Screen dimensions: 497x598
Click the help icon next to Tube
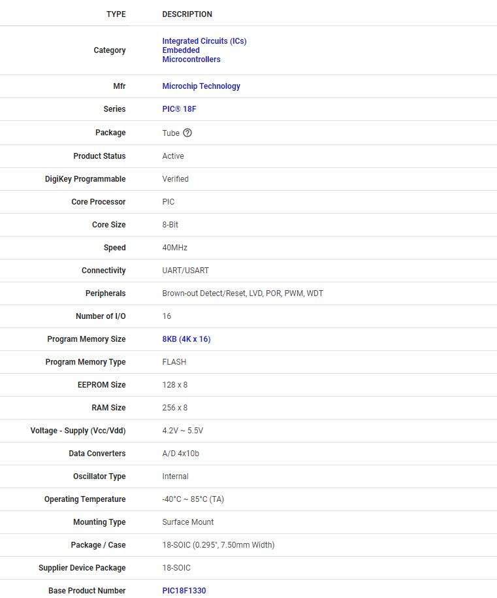(x=187, y=133)
